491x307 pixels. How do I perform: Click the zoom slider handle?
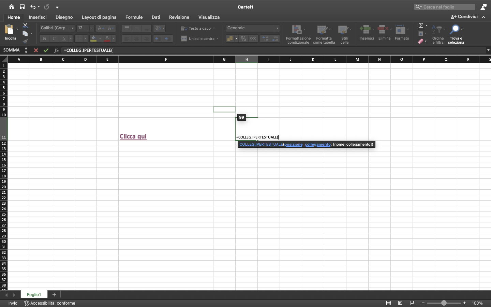(444, 303)
